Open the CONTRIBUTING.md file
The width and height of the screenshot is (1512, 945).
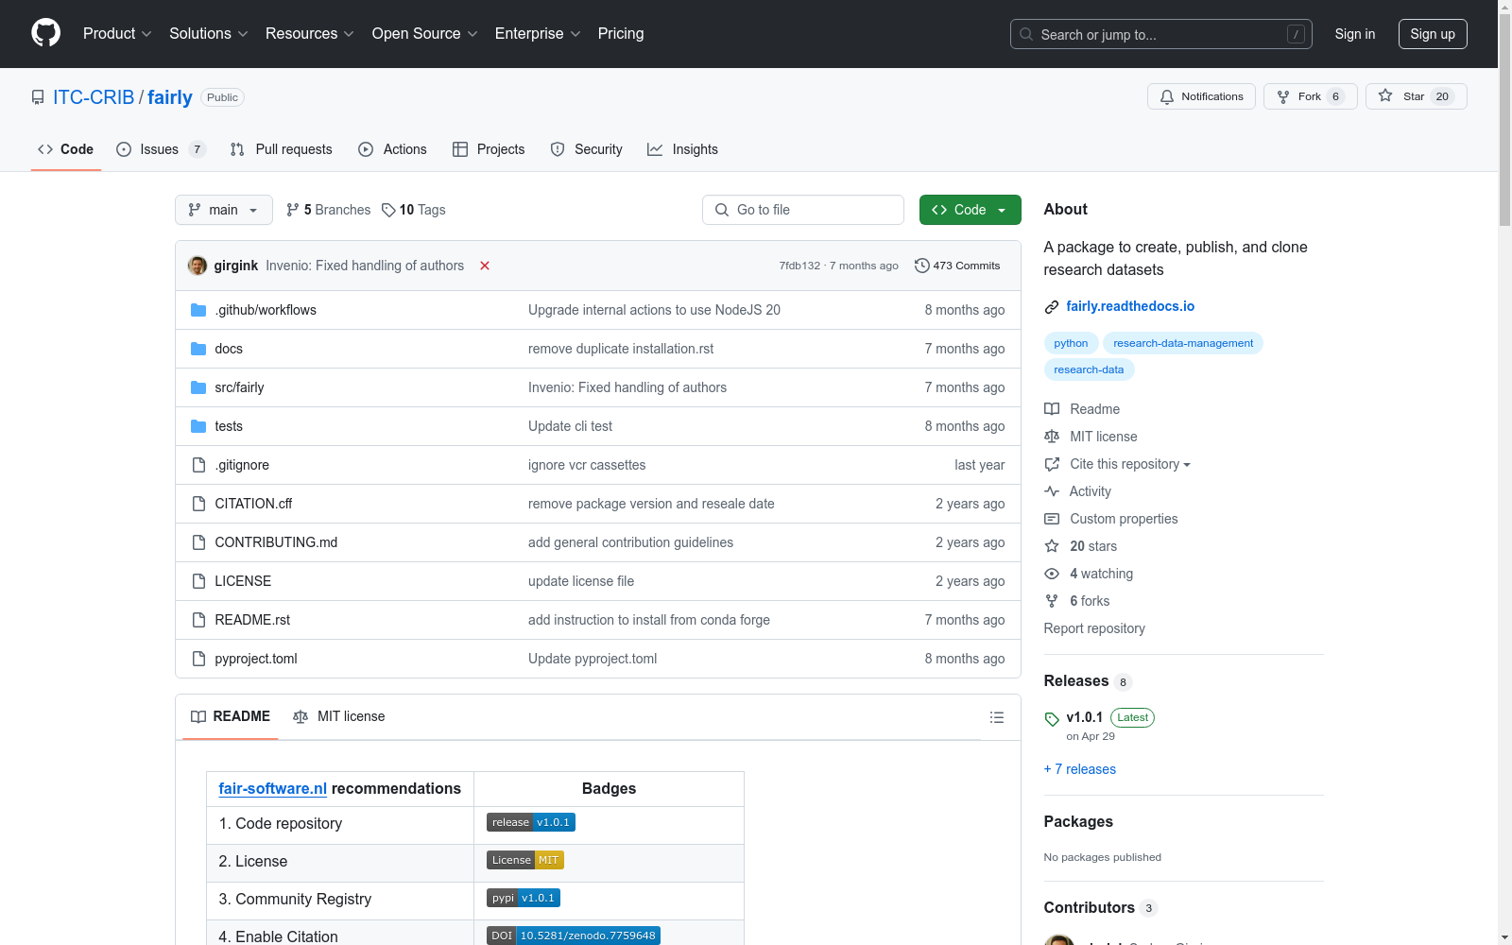coord(276,542)
